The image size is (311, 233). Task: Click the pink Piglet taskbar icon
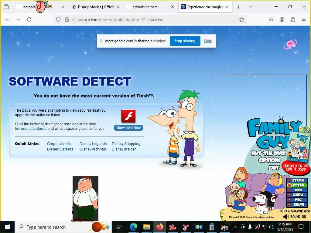click(186, 227)
